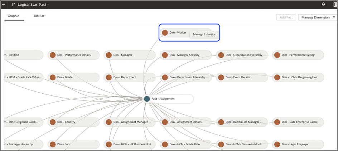Select the Dim - Performance Details label
Viewport: 338px width, 151px height.
click(x=74, y=55)
